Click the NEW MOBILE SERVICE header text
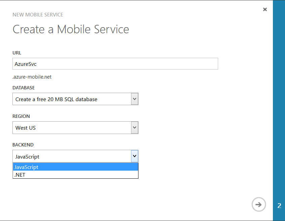 (38, 15)
